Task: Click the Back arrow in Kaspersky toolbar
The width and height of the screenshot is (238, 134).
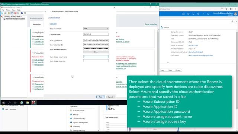Action: pos(2,13)
